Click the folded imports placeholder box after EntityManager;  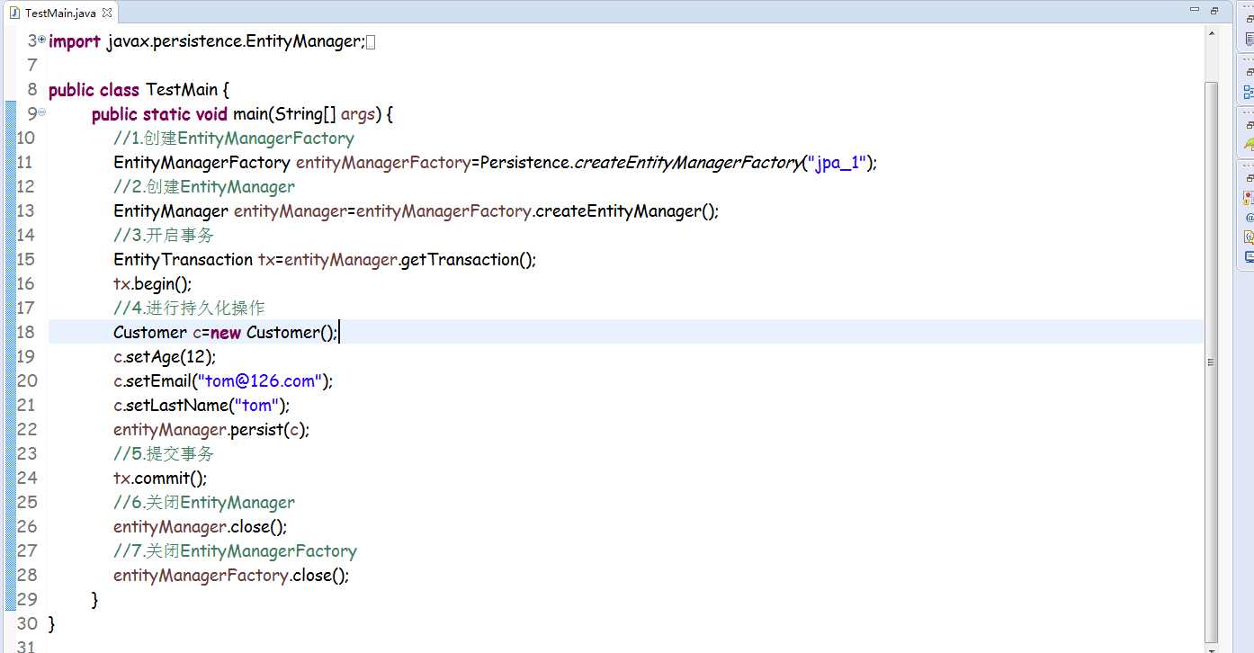tap(371, 41)
